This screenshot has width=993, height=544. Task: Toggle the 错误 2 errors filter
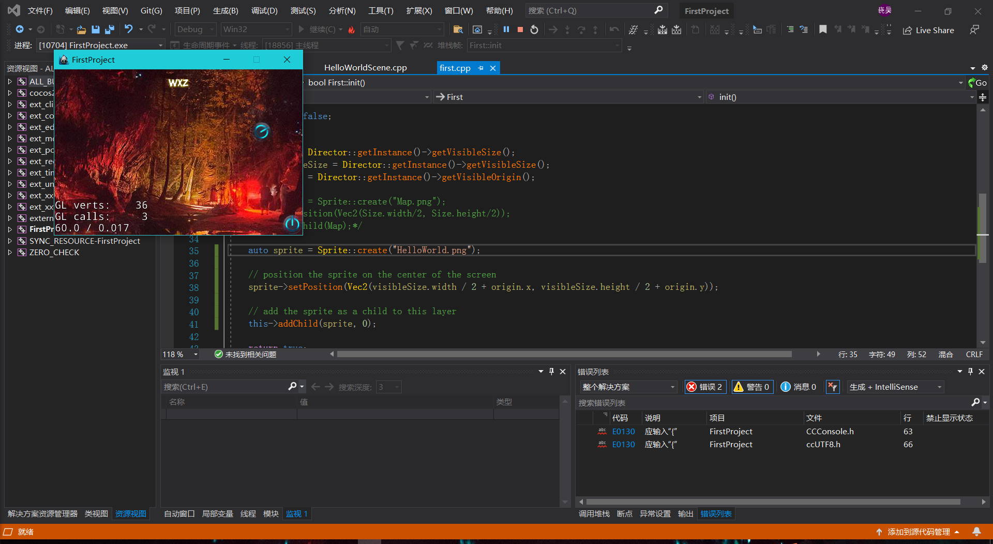pos(705,387)
